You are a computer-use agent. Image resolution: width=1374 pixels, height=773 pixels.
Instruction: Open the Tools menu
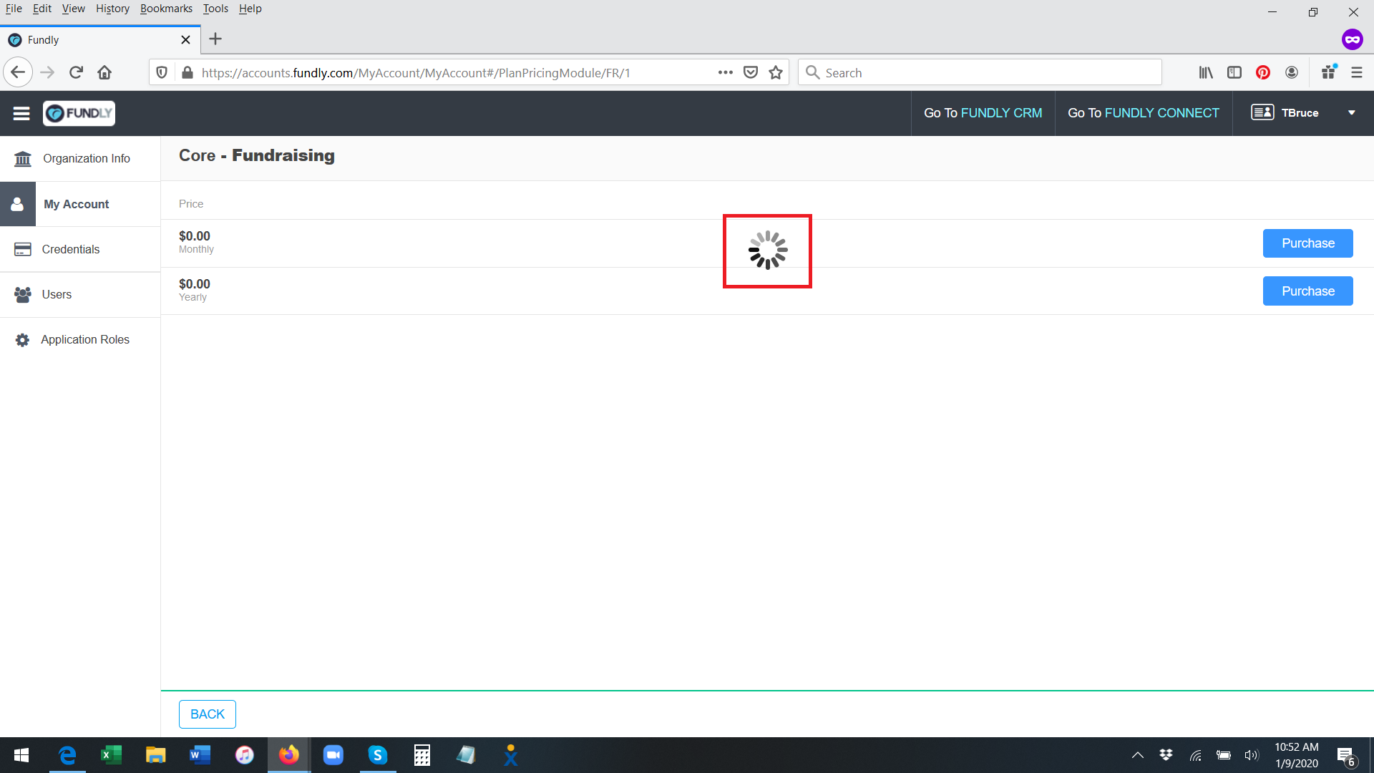(x=215, y=9)
